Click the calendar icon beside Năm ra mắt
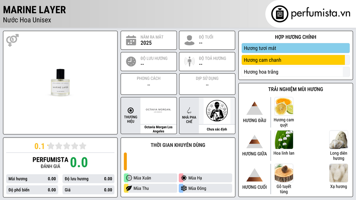356x200 pixels. point(131,40)
